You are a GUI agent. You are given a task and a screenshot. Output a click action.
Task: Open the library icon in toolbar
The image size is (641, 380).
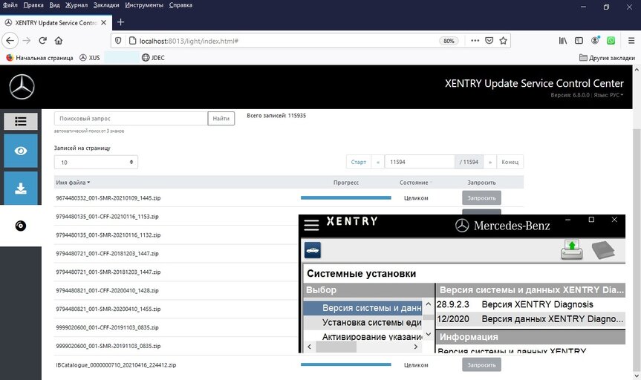(563, 41)
